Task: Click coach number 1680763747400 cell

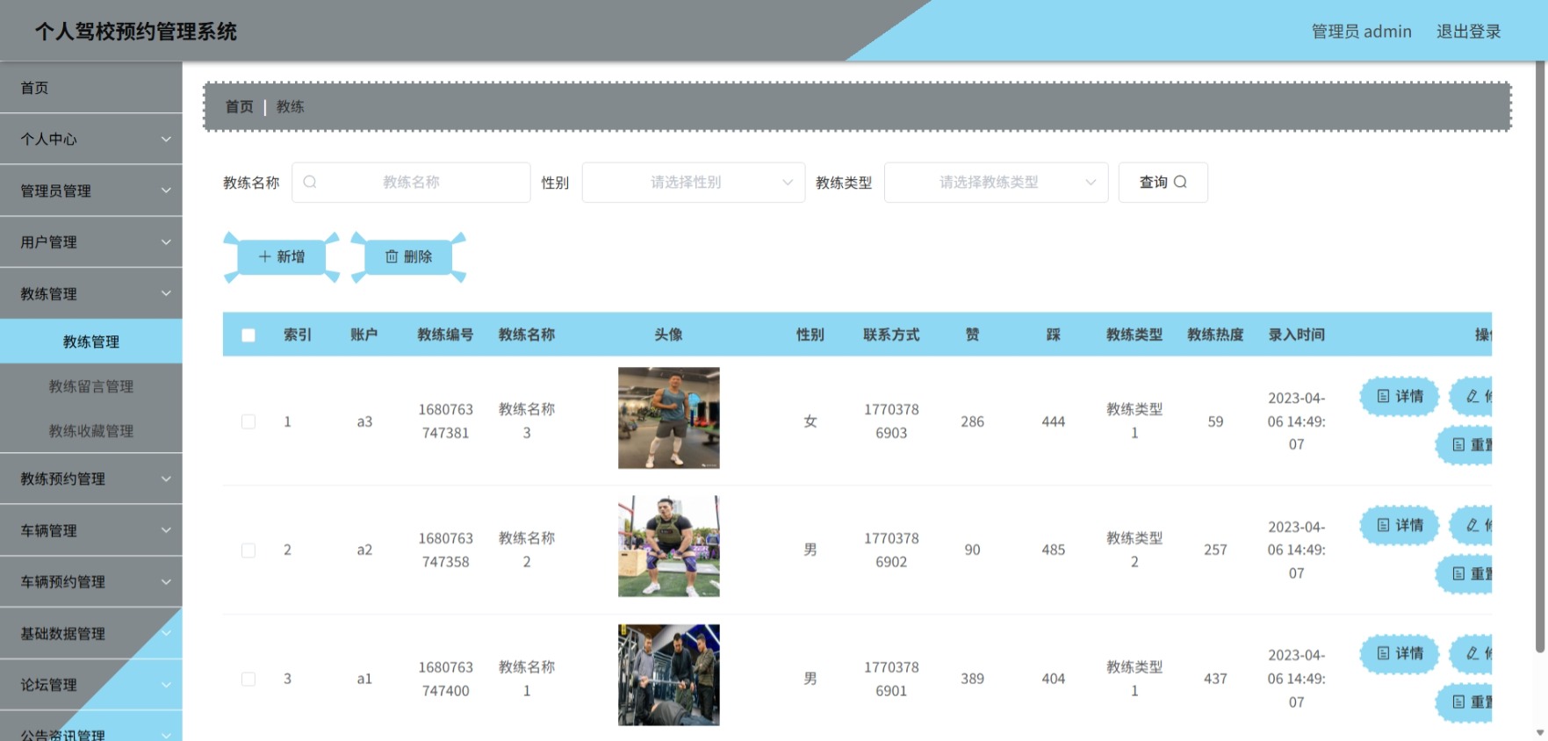Action: click(445, 679)
